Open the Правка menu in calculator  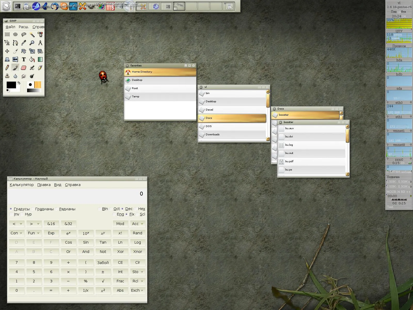click(44, 185)
